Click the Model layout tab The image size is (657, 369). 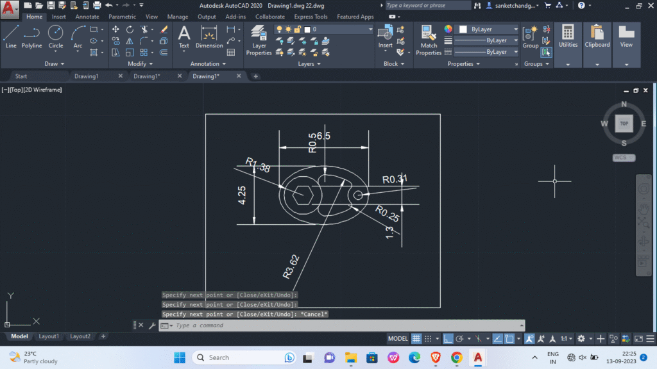(19, 336)
